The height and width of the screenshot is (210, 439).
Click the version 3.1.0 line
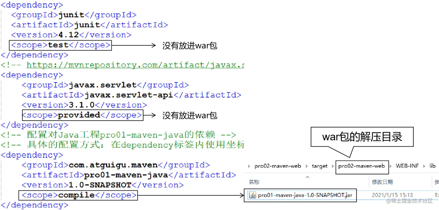(x=84, y=105)
